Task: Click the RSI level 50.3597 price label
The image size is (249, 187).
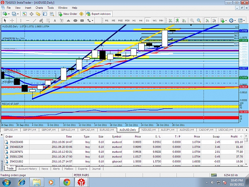Action: (244, 112)
